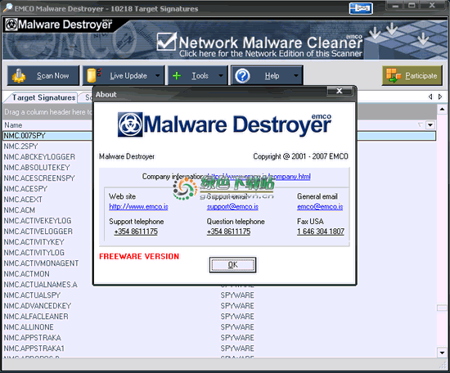Switch to the Target Signatures tab

pos(43,97)
